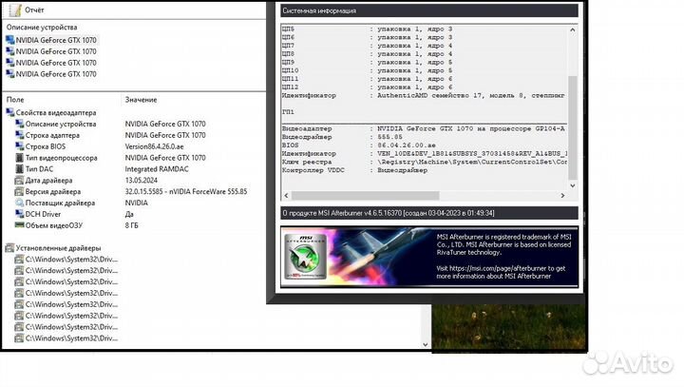Select Да value of DCH Driver
684x387 pixels.
(129, 215)
